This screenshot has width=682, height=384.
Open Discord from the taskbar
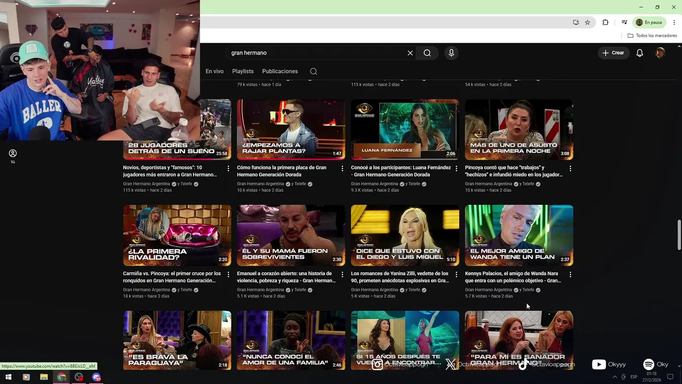[96, 377]
